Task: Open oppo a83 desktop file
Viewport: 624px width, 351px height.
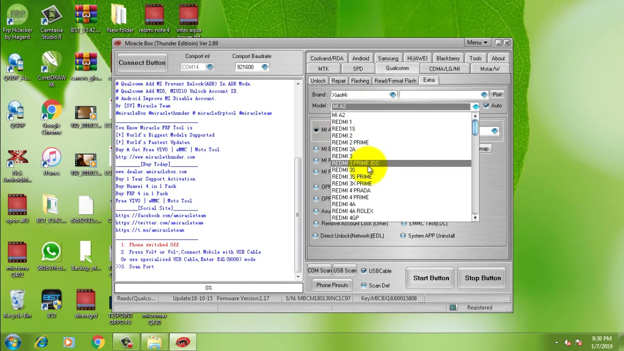Action: tap(17, 209)
